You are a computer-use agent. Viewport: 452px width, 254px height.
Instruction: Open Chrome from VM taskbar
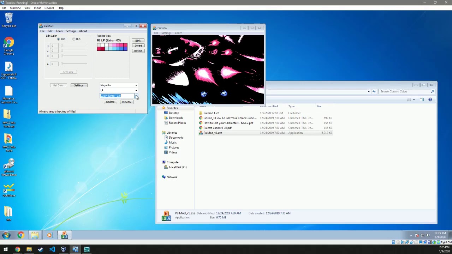[x=21, y=235]
